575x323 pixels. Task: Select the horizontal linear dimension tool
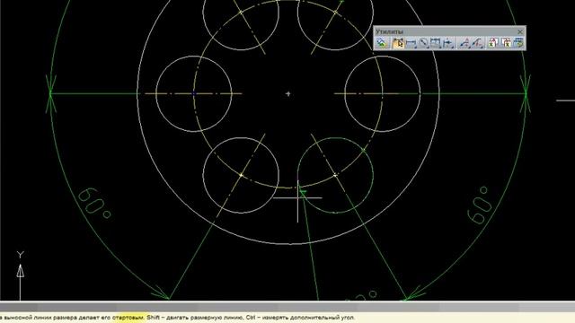[411, 43]
